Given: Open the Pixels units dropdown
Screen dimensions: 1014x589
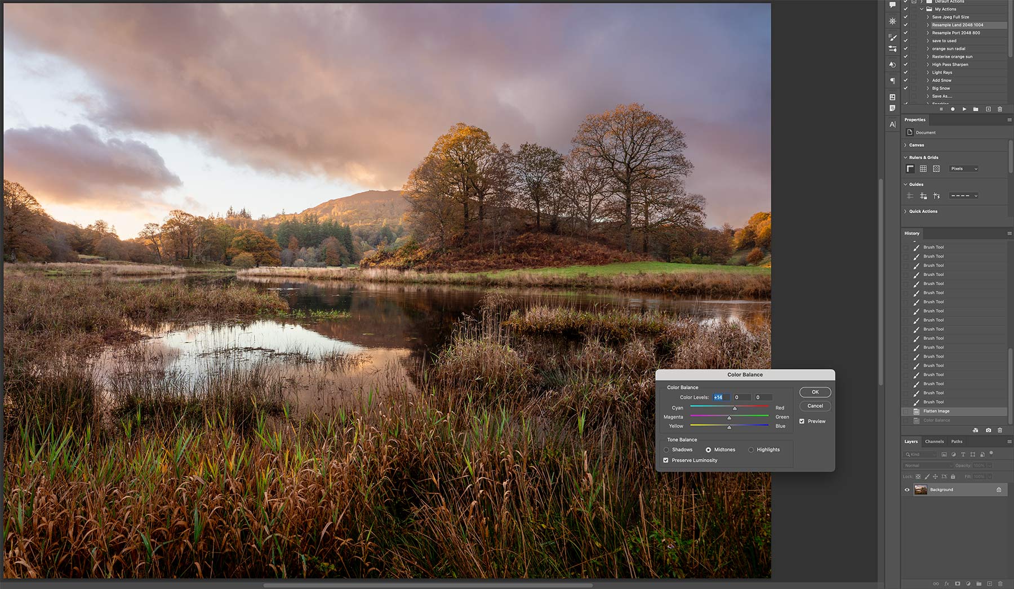Looking at the screenshot, I should coord(964,169).
